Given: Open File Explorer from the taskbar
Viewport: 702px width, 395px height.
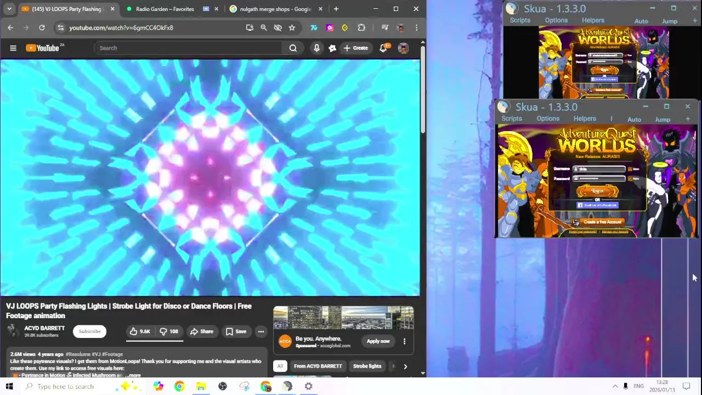Looking at the screenshot, I should [x=201, y=386].
